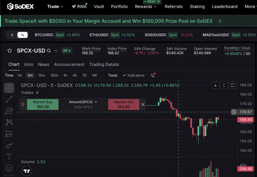Expand the Rewards menu
The width and height of the screenshot is (257, 177).
click(x=146, y=6)
